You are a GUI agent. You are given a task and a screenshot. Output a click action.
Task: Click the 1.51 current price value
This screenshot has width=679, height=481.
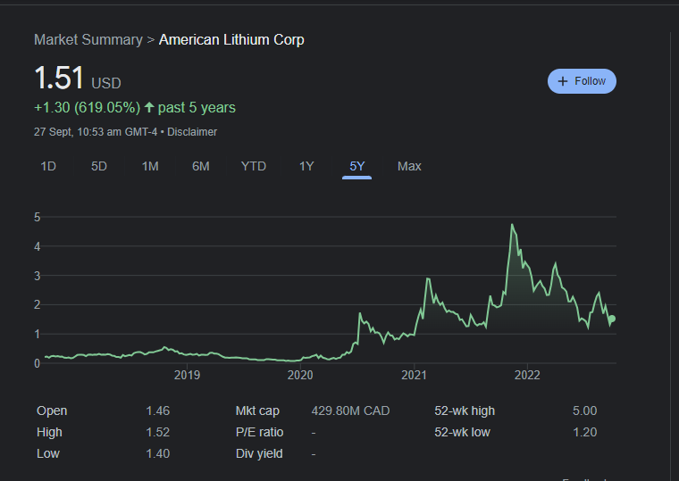coord(59,78)
